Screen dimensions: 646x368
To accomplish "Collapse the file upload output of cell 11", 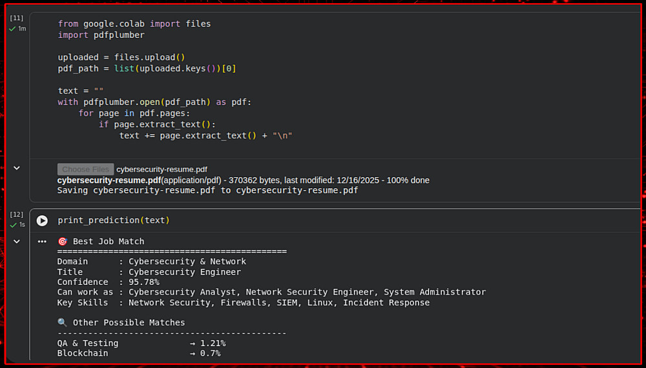I will [x=17, y=168].
